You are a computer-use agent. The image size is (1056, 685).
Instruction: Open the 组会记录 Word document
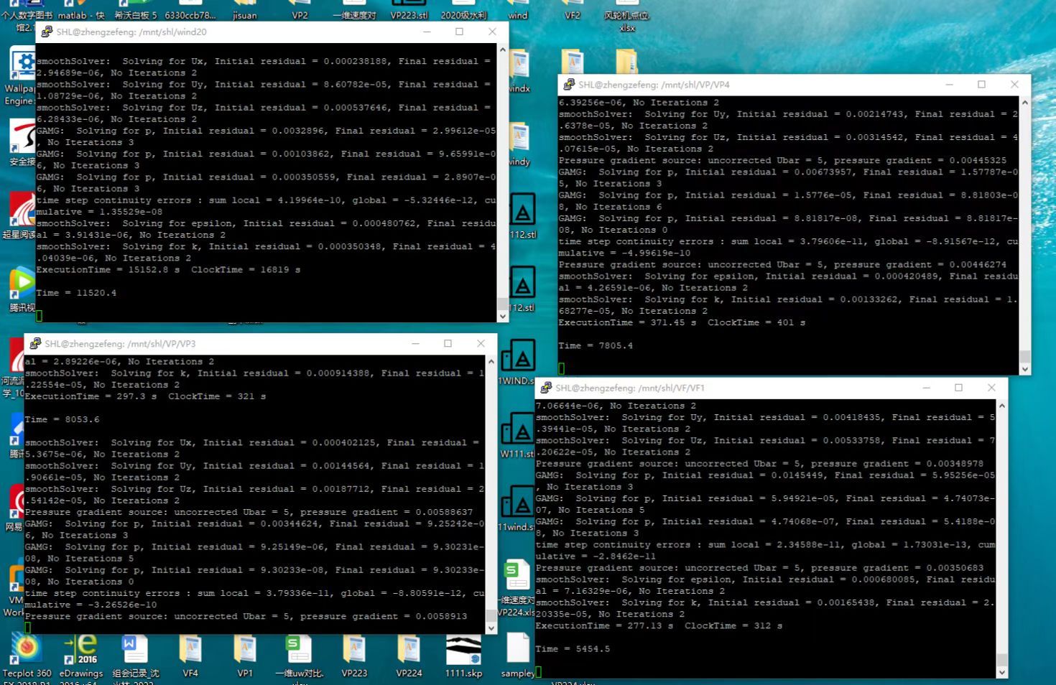[136, 651]
